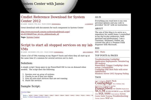The height and width of the screenshot is (100, 151).
Task: Open Windows Server 2012 Sysprep Failing post
Action: point(112,73)
